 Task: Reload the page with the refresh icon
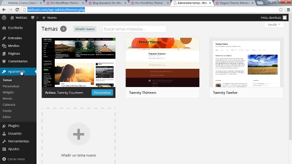[x=17, y=10]
